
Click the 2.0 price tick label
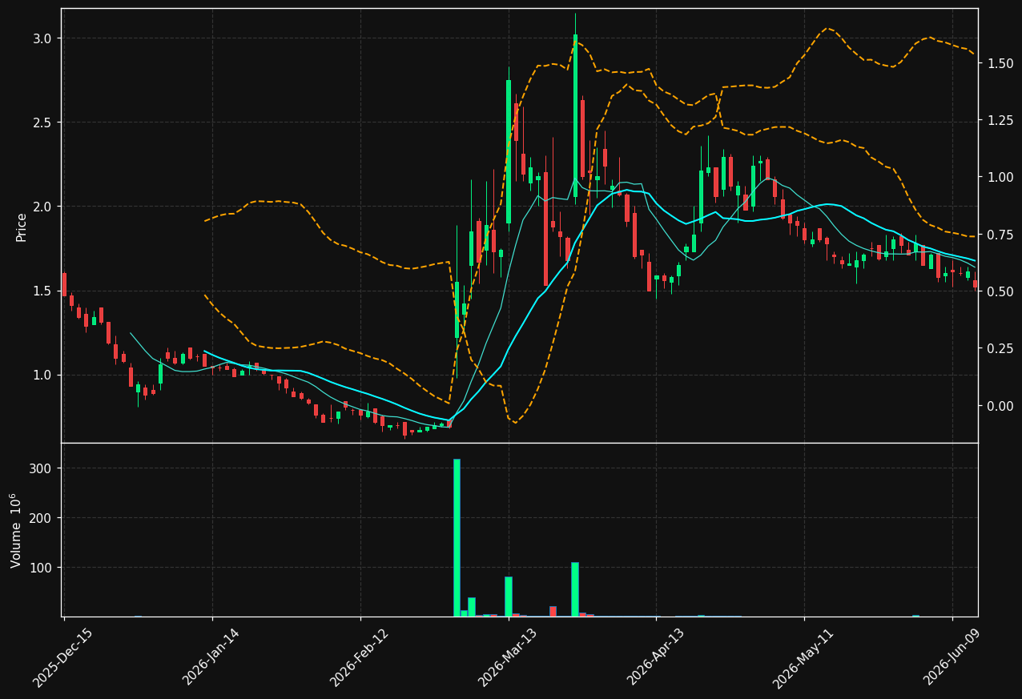(x=42, y=207)
